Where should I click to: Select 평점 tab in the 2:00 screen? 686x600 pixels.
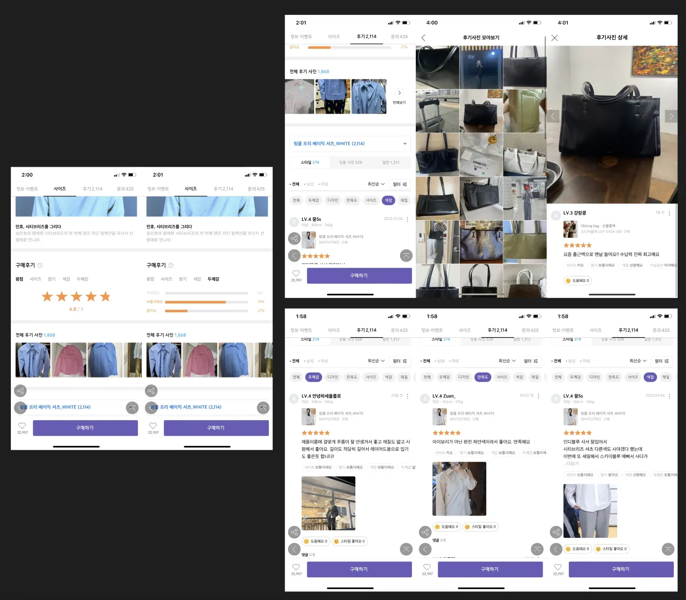19,279
